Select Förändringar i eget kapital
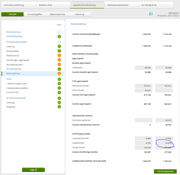Screen dimensions: 180x175 18,60
